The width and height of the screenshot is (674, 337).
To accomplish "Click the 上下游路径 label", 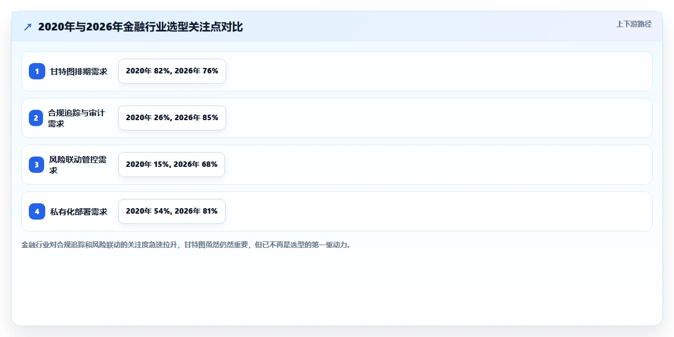I will click(x=634, y=24).
